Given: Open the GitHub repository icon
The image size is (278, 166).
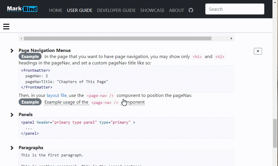Looking at the screenshot, I should tap(191, 10).
